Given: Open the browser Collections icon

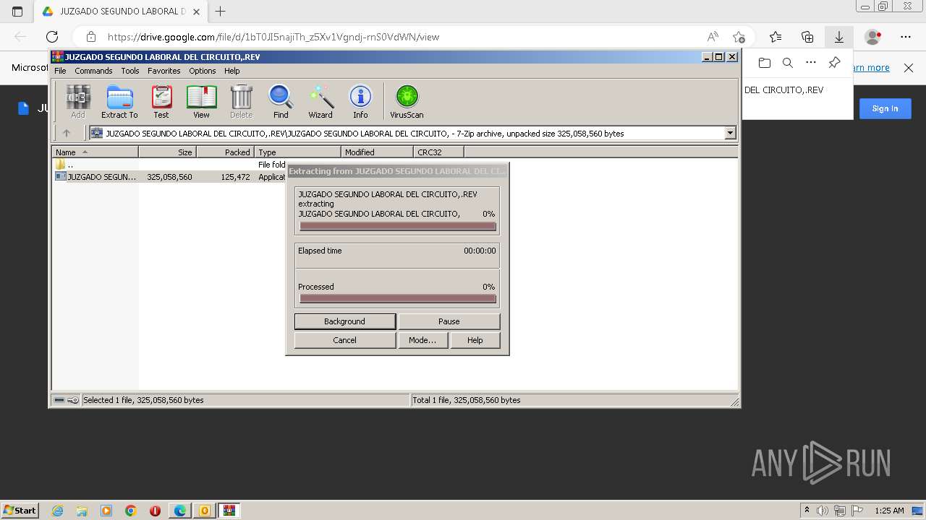Looking at the screenshot, I should (x=807, y=37).
